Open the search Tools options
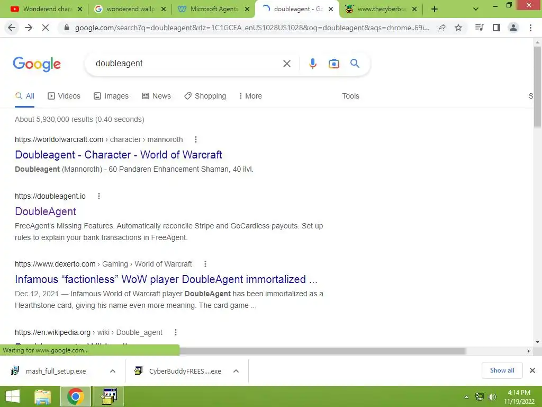542x407 pixels. 350,96
